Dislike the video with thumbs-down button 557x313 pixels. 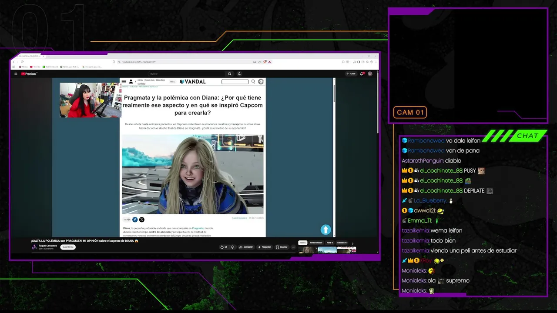click(x=233, y=247)
